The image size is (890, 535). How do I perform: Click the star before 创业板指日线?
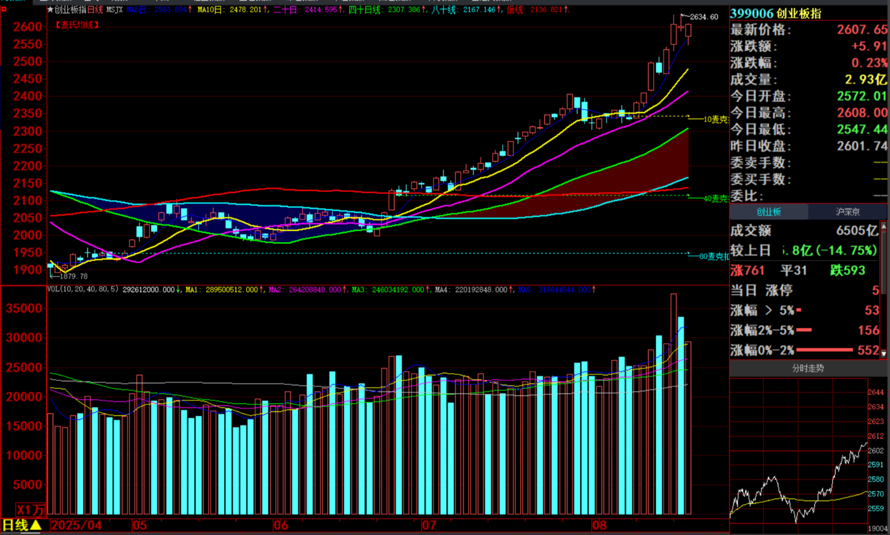click(x=50, y=10)
